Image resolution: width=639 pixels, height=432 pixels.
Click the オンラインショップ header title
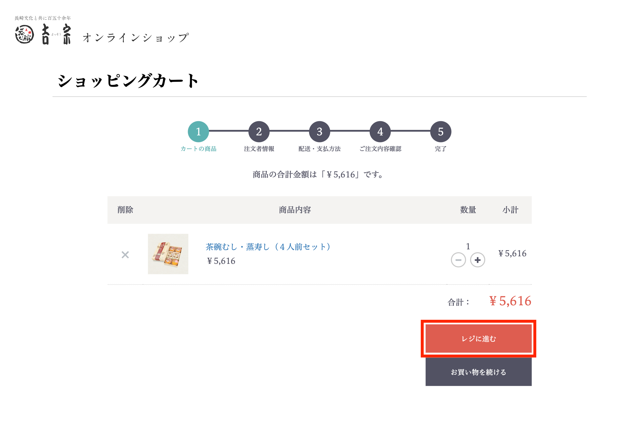tap(136, 38)
